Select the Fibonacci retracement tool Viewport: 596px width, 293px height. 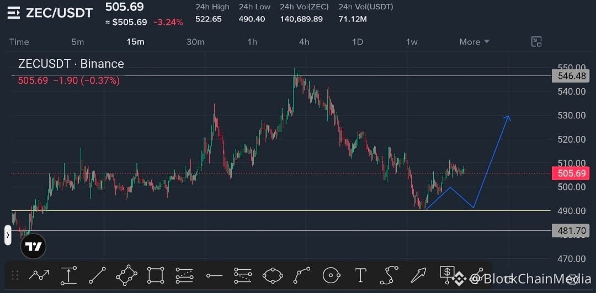click(185, 275)
